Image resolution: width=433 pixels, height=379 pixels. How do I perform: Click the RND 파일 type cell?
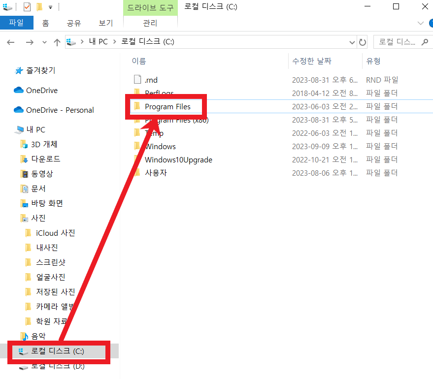(382, 80)
